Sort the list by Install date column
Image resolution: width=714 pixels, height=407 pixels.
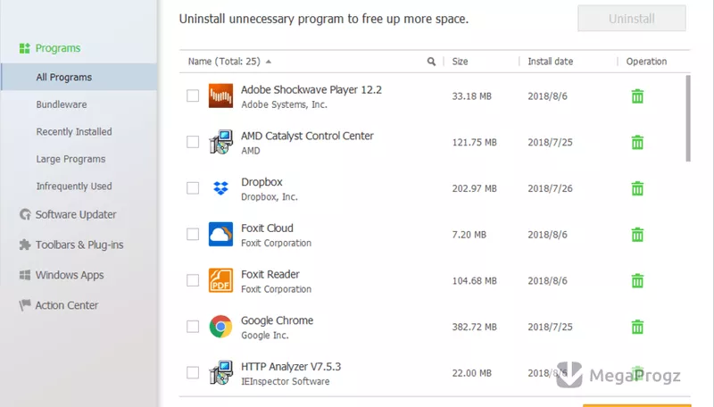pos(550,62)
